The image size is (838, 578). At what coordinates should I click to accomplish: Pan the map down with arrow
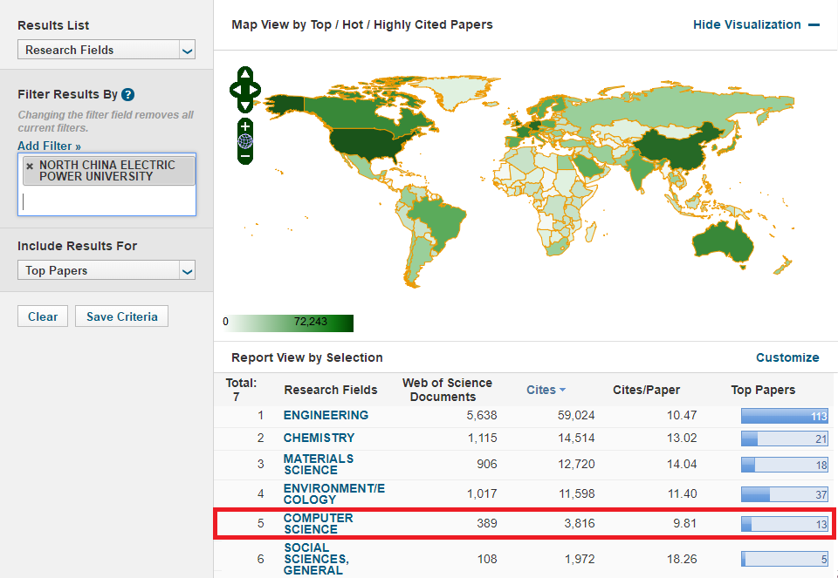click(x=245, y=104)
